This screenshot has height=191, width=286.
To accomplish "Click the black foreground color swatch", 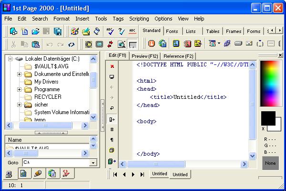I will click(x=268, y=118).
